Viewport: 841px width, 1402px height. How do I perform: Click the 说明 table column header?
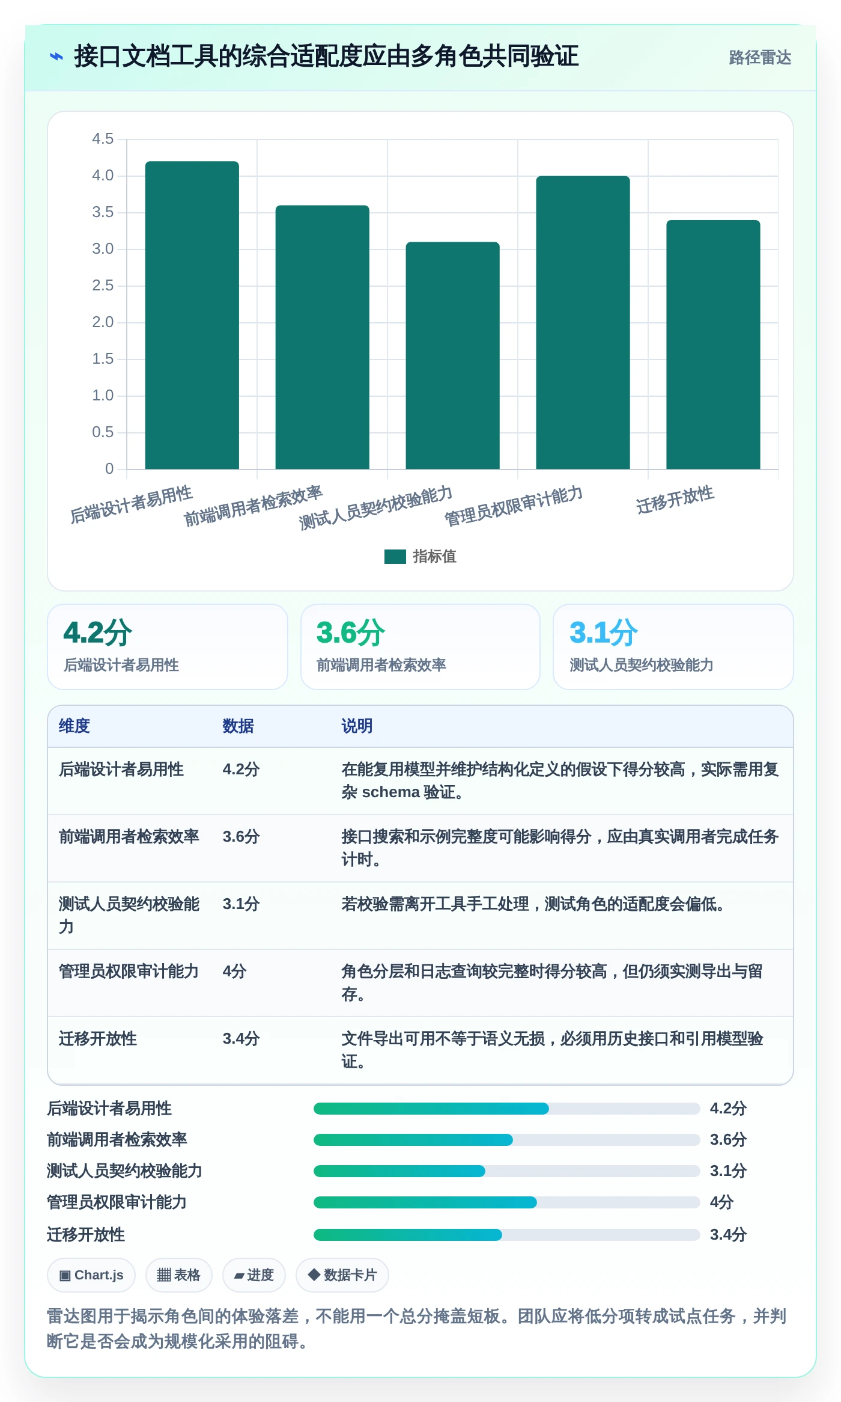(357, 726)
